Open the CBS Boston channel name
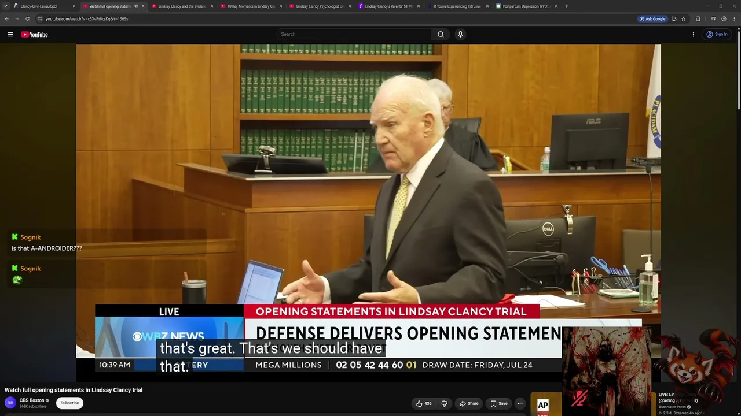 click(32, 400)
